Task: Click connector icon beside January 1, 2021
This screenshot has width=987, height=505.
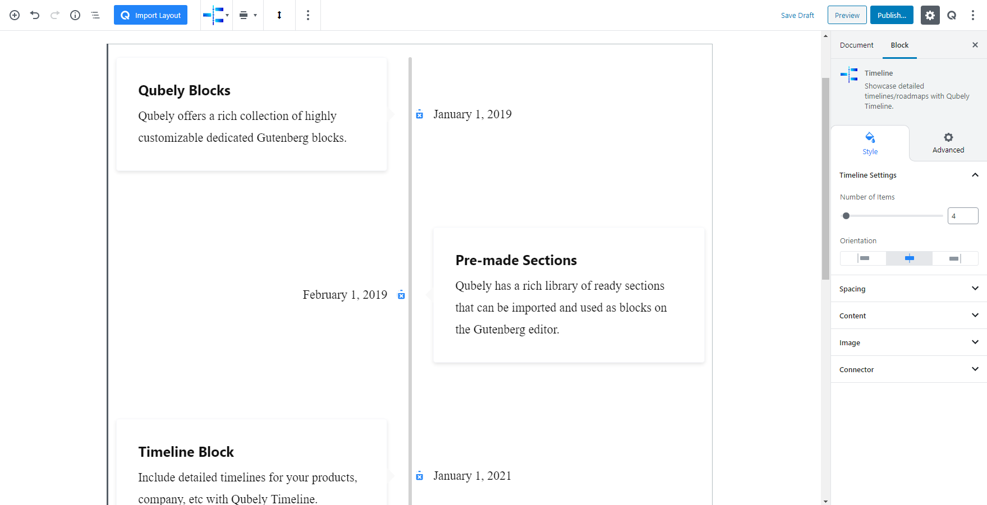Action: click(x=419, y=476)
